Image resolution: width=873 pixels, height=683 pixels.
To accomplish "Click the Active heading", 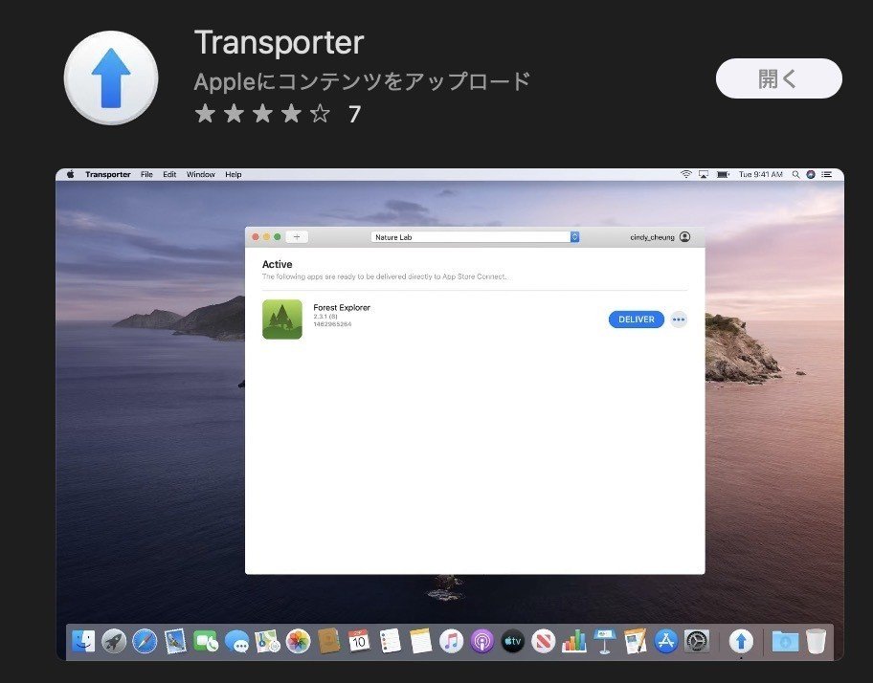I will coord(277,264).
